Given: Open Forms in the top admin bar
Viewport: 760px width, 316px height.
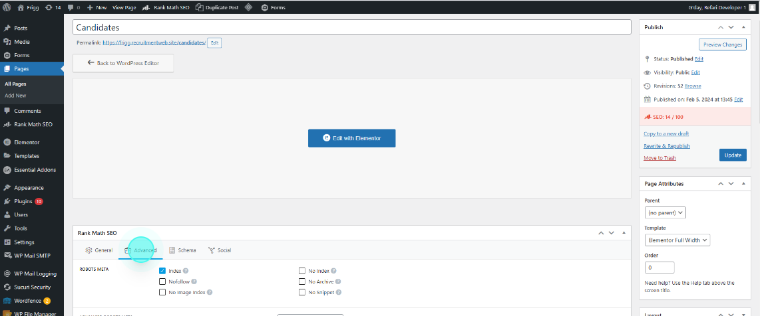Looking at the screenshot, I should click(274, 7).
